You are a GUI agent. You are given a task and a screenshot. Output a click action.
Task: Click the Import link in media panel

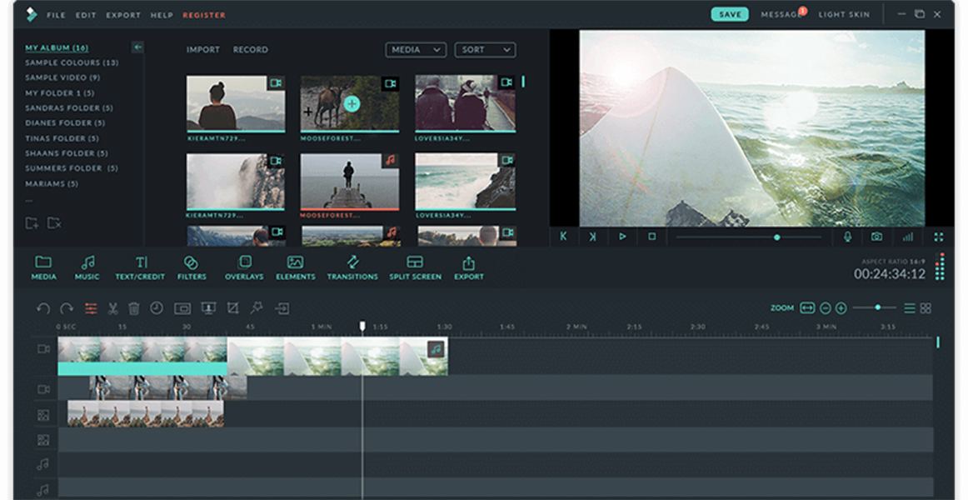pyautogui.click(x=202, y=50)
